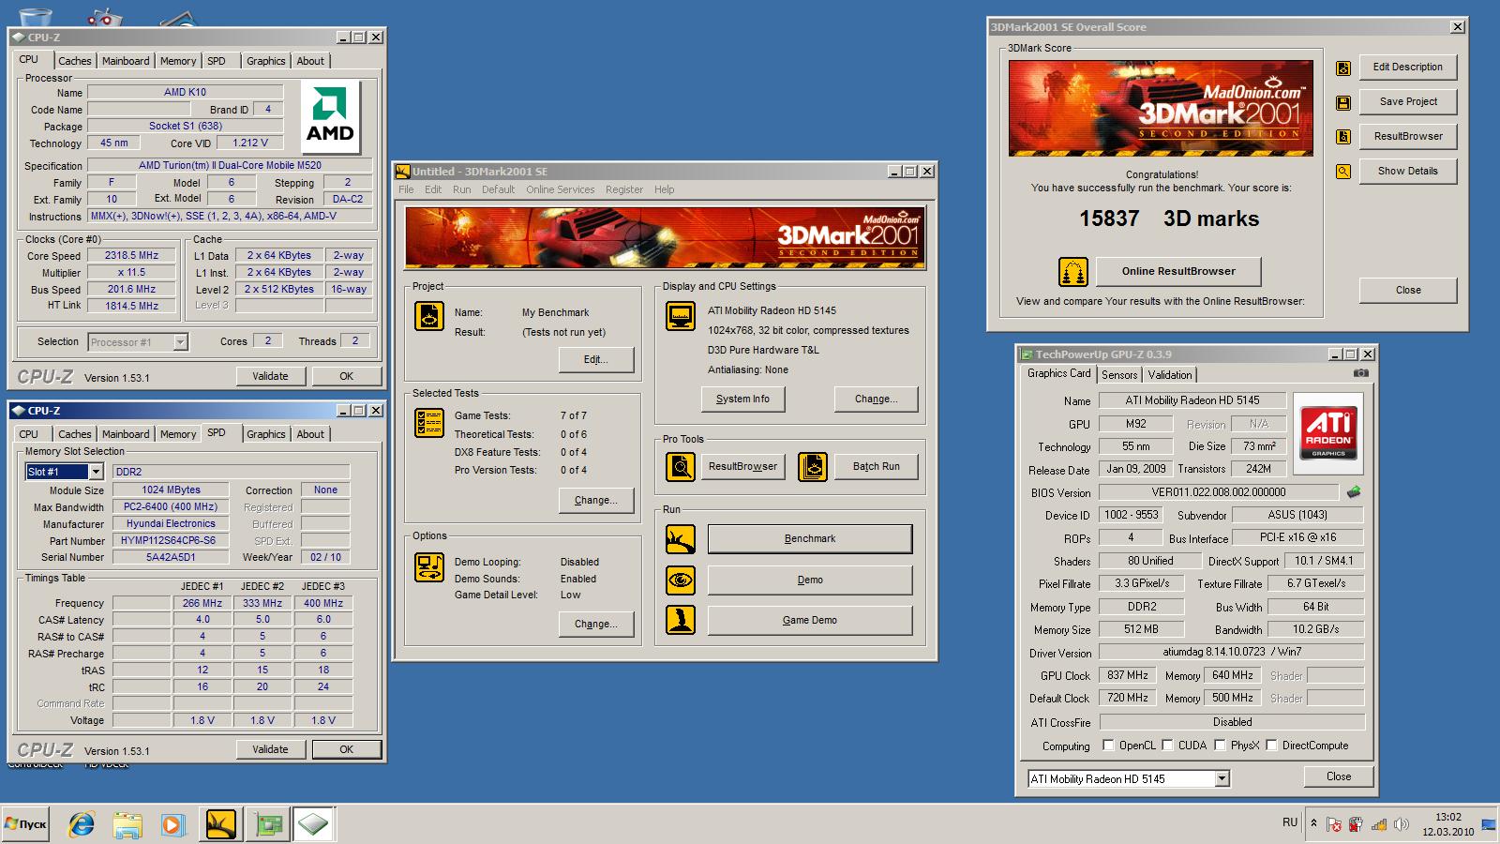Open the Memory tab in bottom CPU-Z window
The height and width of the screenshot is (844, 1500).
tap(178, 434)
